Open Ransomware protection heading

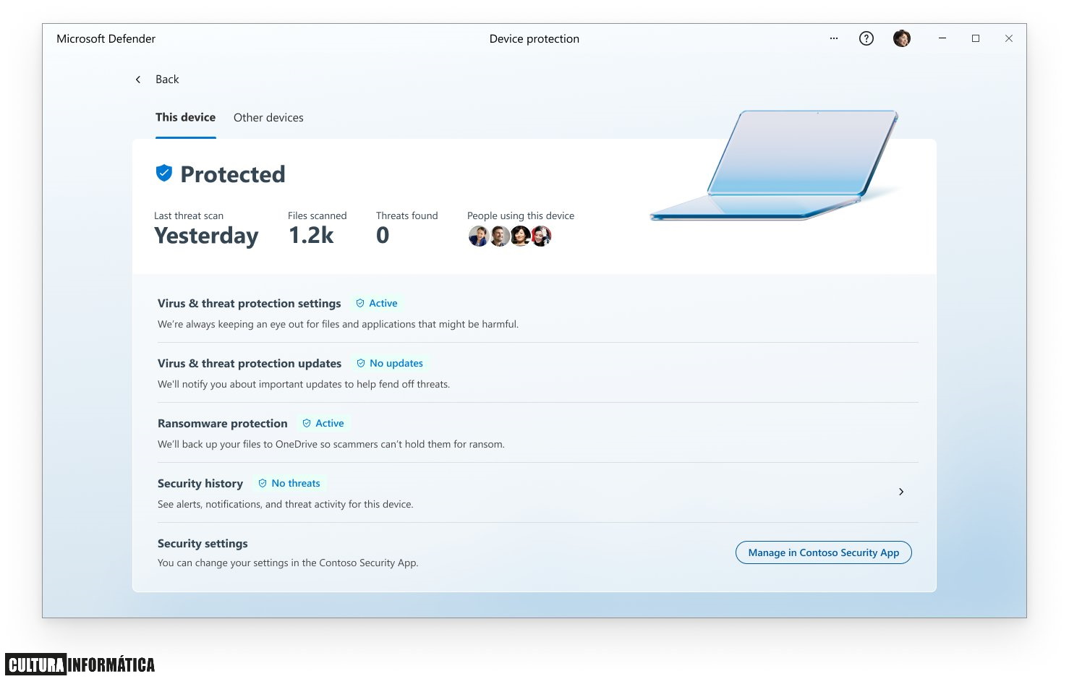(222, 424)
